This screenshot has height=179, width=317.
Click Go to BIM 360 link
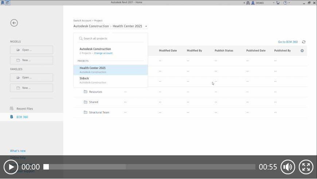[x=288, y=42]
